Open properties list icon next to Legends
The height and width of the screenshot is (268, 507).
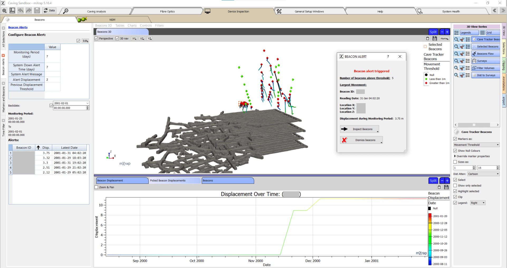(457, 32)
